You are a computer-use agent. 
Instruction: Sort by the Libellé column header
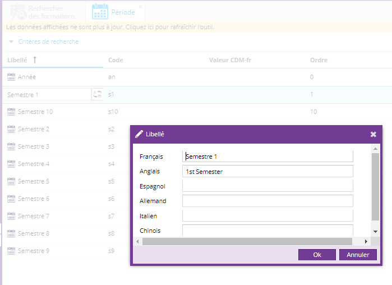coord(22,60)
